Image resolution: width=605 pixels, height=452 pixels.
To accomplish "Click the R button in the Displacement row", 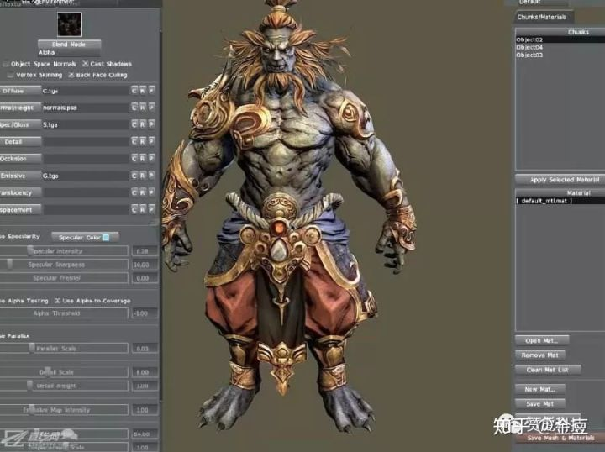I will point(143,209).
